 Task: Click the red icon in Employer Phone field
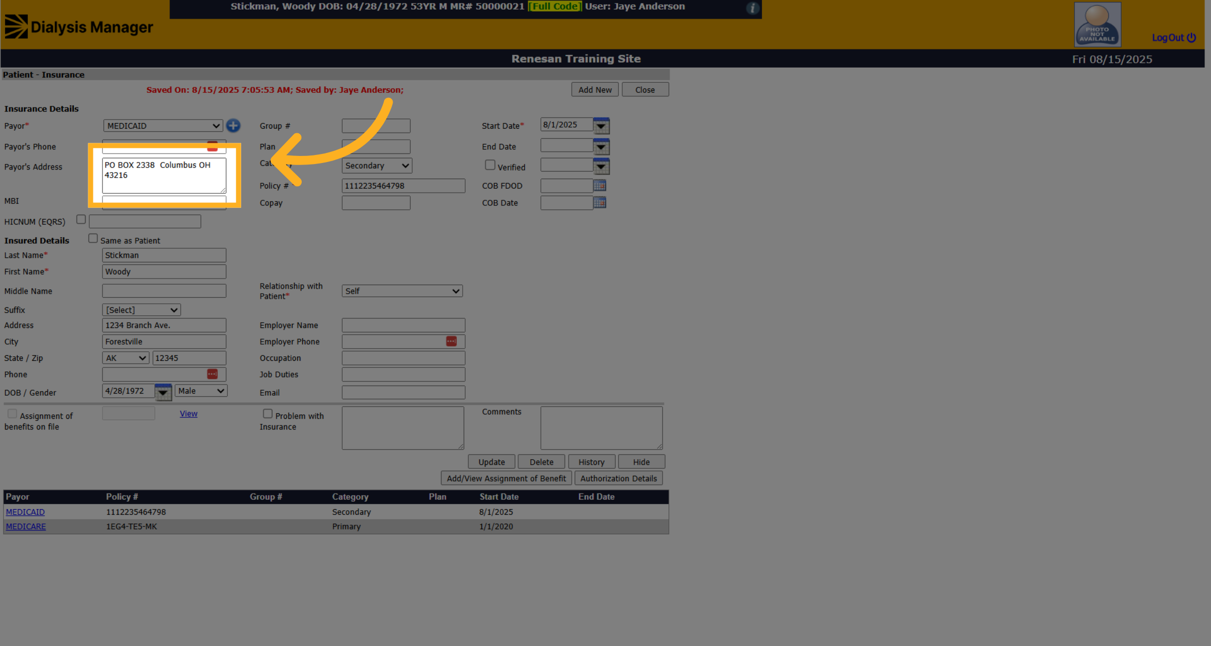point(451,342)
